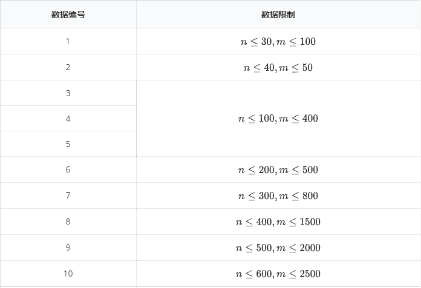Image resolution: width=421 pixels, height=288 pixels.
Task: Click the n ≤ 300, m ≤ 800 cell
Action: coord(278,196)
